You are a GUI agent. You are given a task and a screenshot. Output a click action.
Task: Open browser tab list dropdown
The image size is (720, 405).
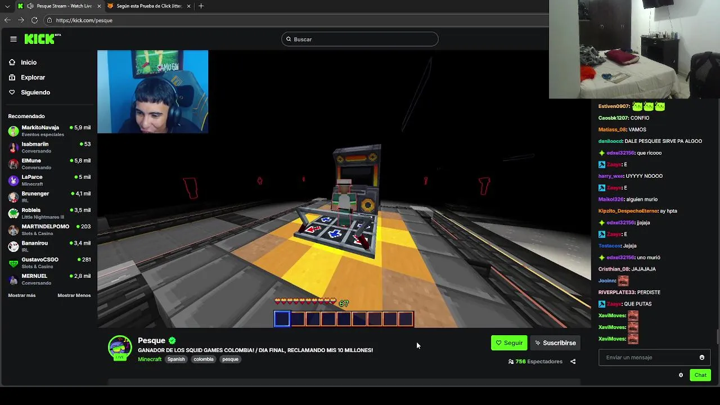[x=7, y=6]
